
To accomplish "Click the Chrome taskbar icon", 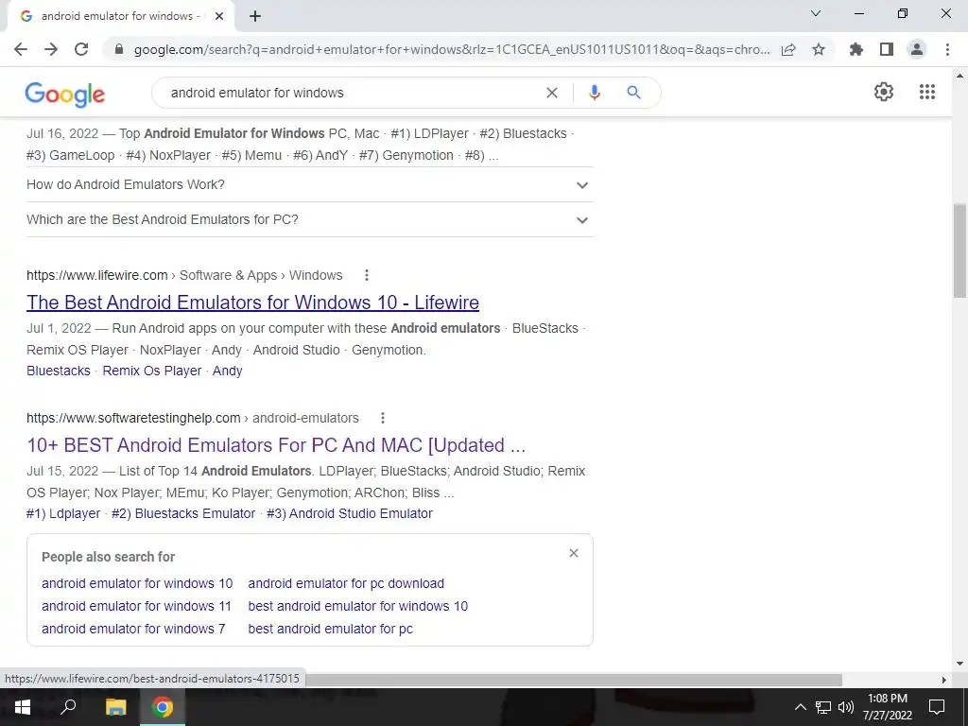I will point(163,707).
